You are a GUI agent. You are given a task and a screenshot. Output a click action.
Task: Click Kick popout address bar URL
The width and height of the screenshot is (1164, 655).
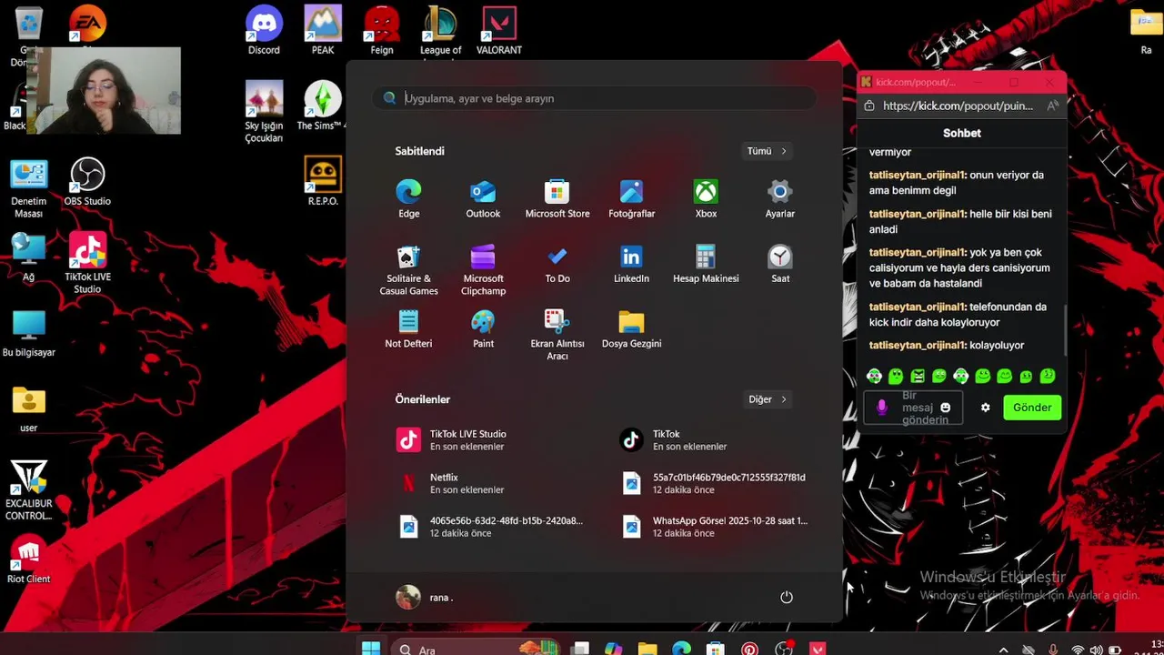tap(958, 106)
